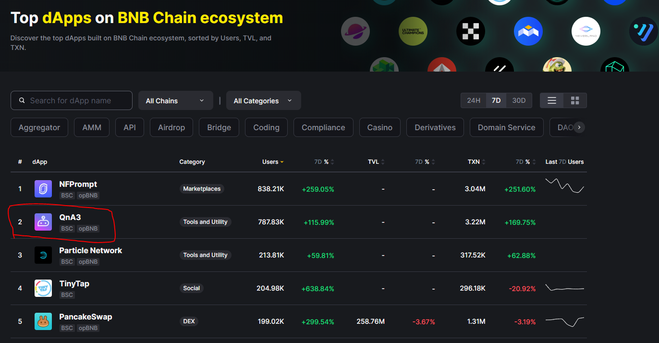
Task: Click the blue mountain-shaped bubble icon
Action: coord(528,31)
